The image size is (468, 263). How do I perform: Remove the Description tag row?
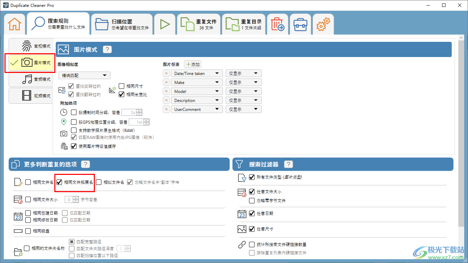tap(166, 101)
